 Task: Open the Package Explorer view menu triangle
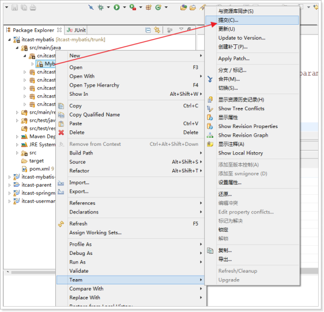click(181, 29)
